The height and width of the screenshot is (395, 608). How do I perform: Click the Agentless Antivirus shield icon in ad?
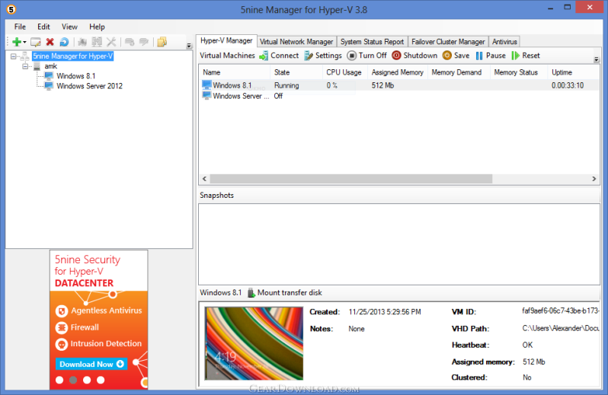[x=61, y=311]
